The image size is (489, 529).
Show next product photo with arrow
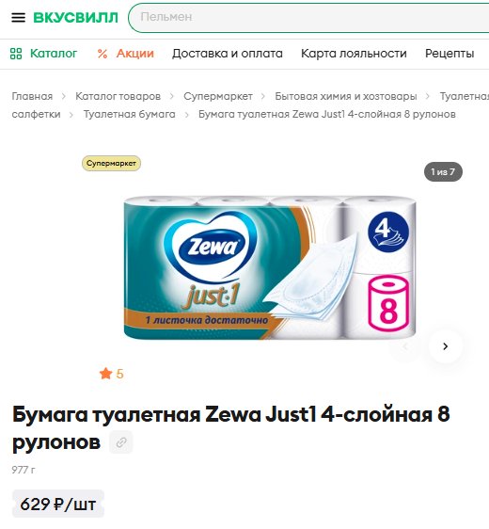point(445,346)
